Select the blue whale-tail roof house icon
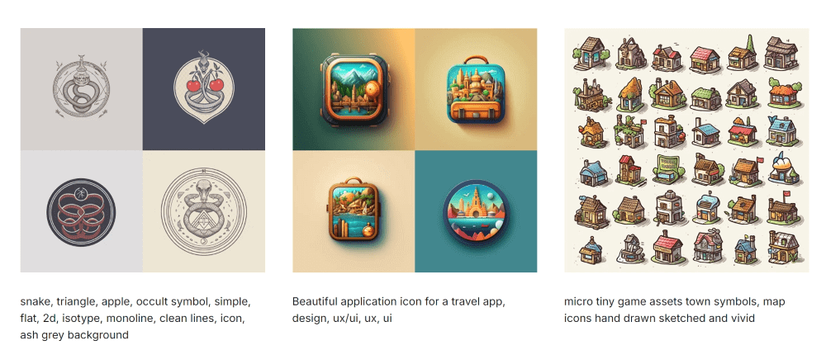Viewport: 826px width, 350px height. 782,131
